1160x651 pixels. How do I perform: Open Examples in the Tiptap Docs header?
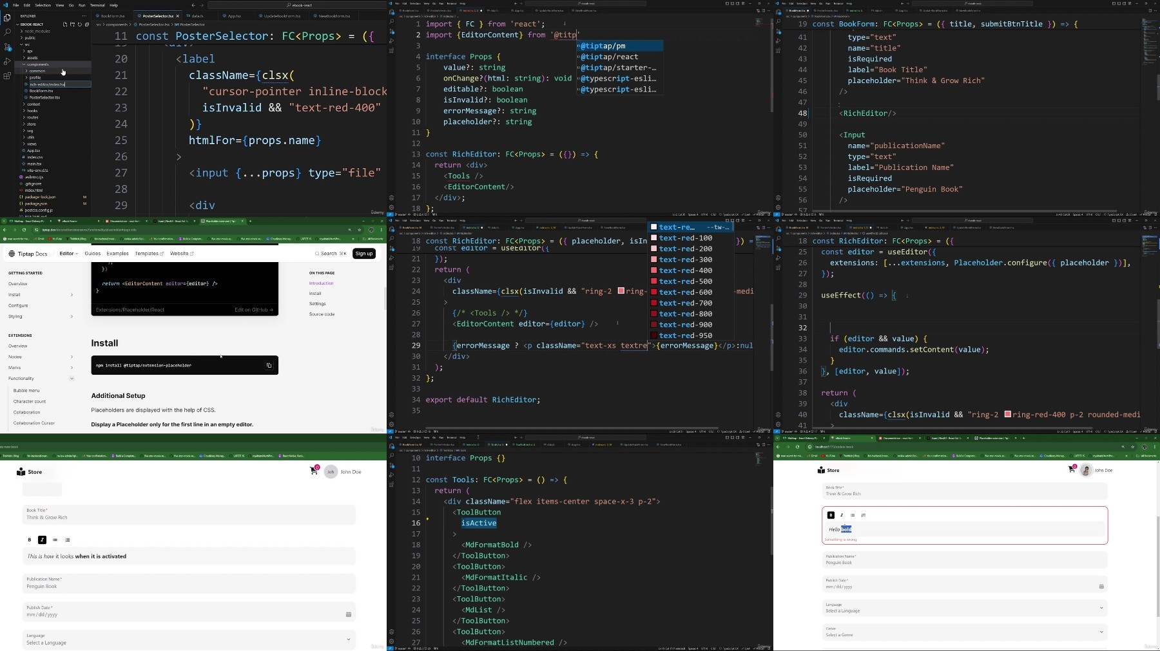(118, 254)
